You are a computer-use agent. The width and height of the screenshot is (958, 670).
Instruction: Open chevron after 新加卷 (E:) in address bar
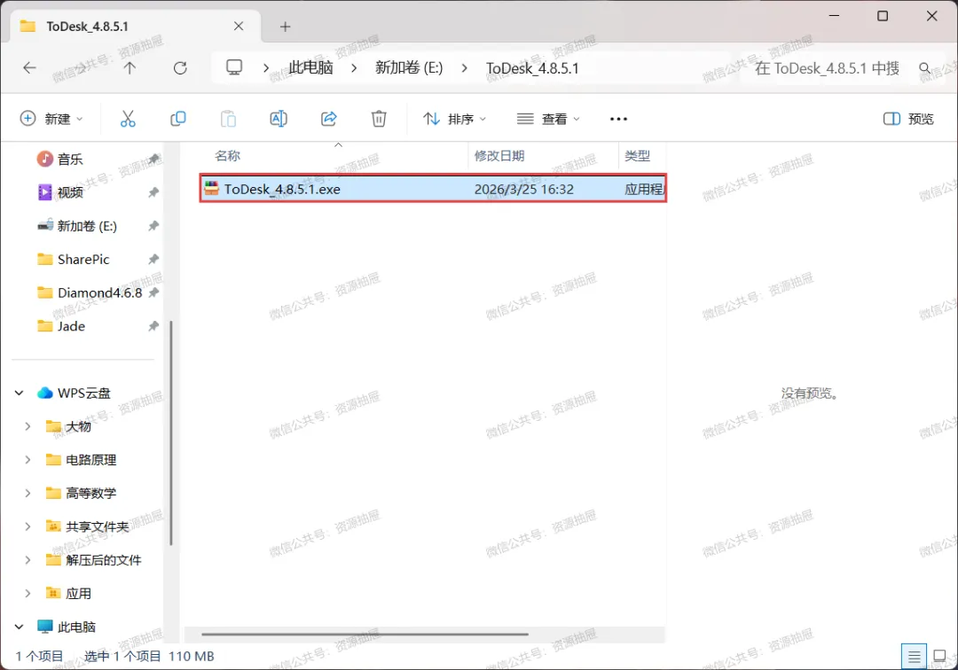tap(465, 67)
